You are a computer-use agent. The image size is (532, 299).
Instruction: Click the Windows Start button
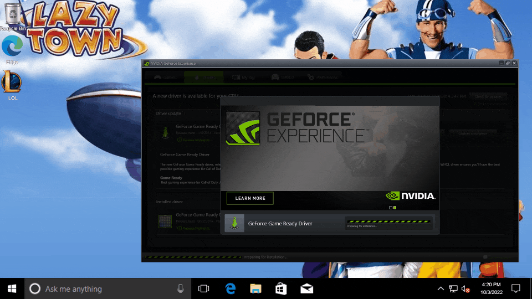(12, 288)
